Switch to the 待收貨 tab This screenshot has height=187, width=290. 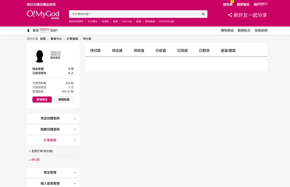[x=139, y=51]
